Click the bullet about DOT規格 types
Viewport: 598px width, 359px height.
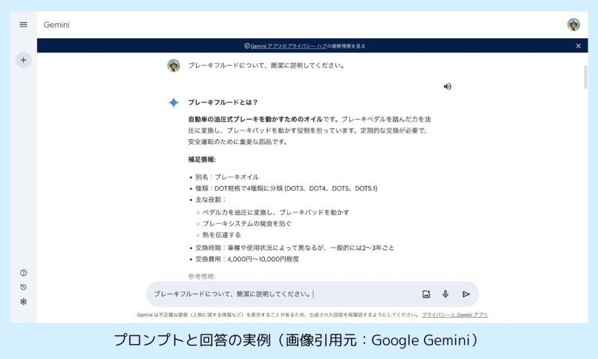tap(286, 189)
